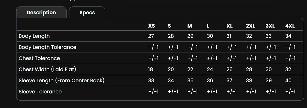Click the XL size column header

229,26
